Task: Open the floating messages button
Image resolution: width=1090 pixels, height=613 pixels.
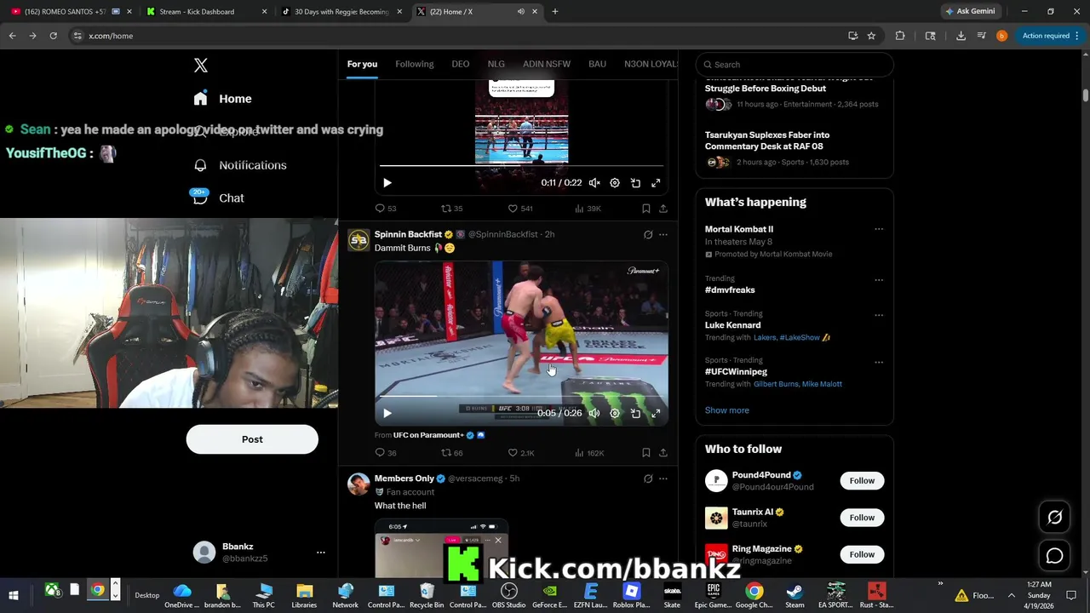Action: (x=1054, y=556)
